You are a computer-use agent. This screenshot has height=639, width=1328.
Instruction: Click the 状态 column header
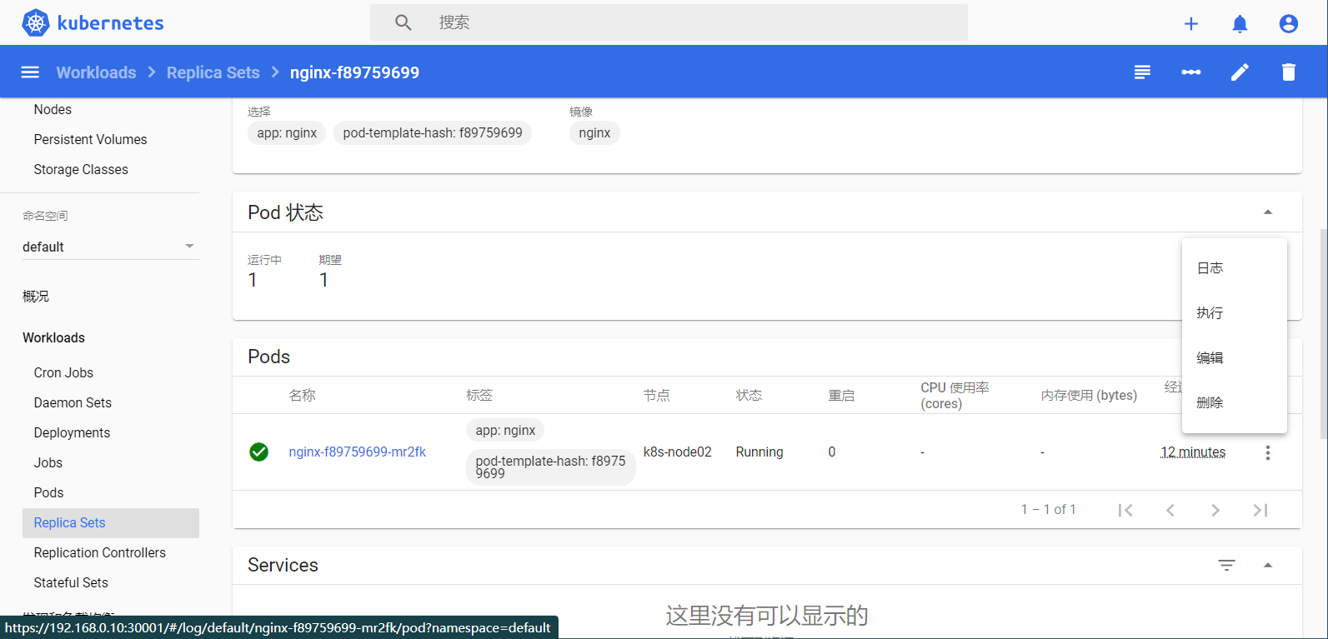[749, 395]
